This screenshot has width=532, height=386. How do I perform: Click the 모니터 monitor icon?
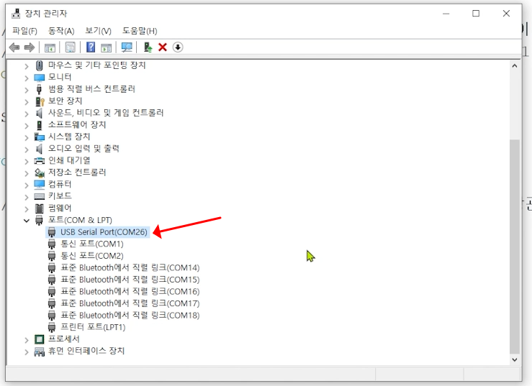40,78
